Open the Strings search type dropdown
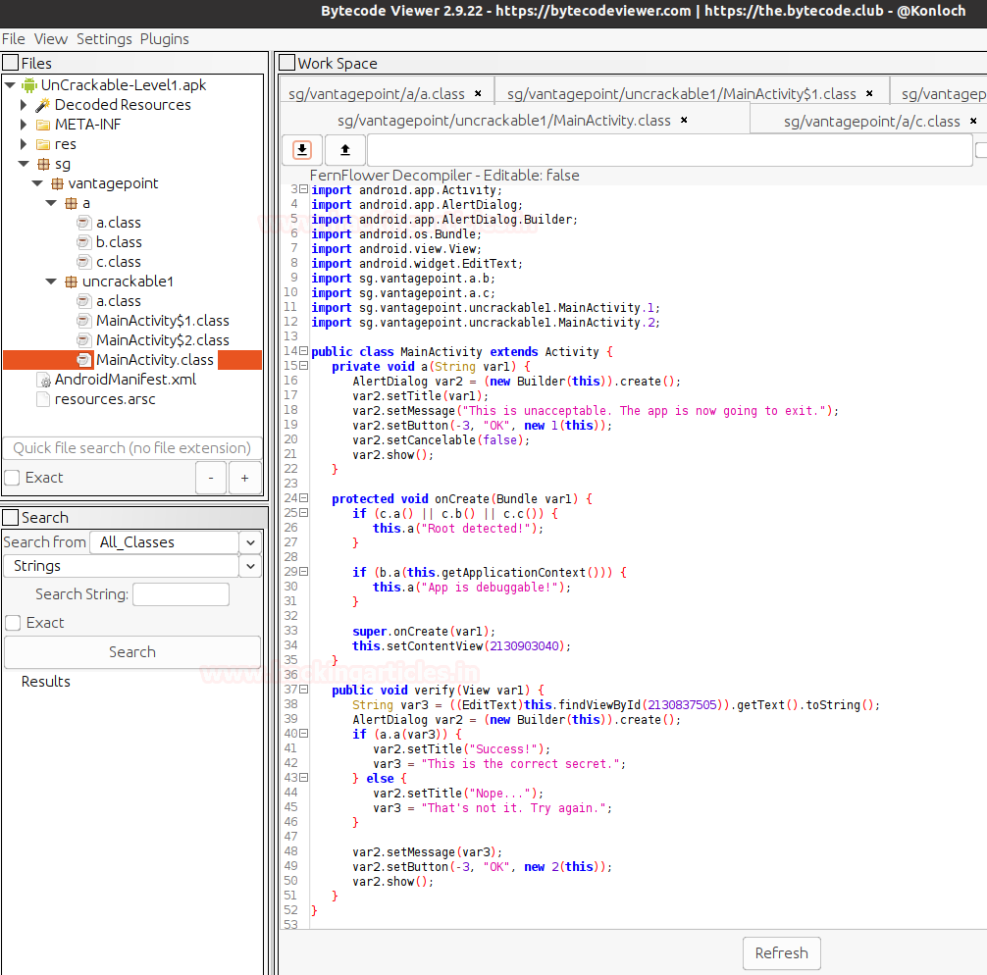 coord(250,566)
